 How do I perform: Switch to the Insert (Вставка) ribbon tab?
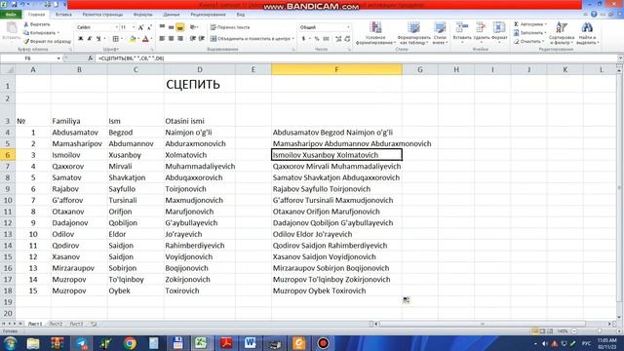63,15
